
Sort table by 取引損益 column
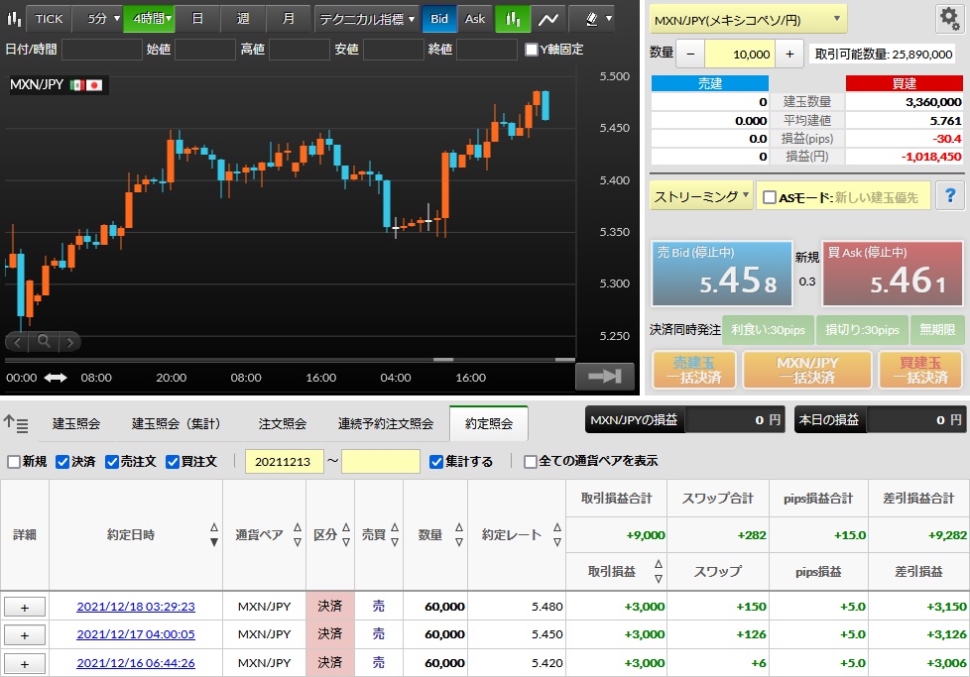coord(659,571)
